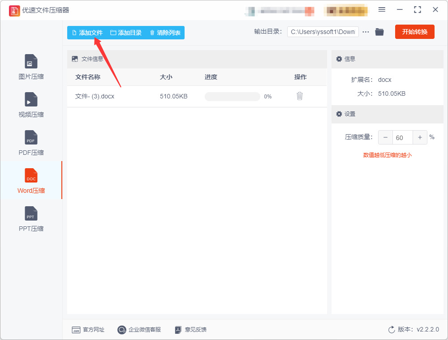This screenshot has height=340, width=448.
Task: Click the 大小 column header
Action: click(x=166, y=77)
